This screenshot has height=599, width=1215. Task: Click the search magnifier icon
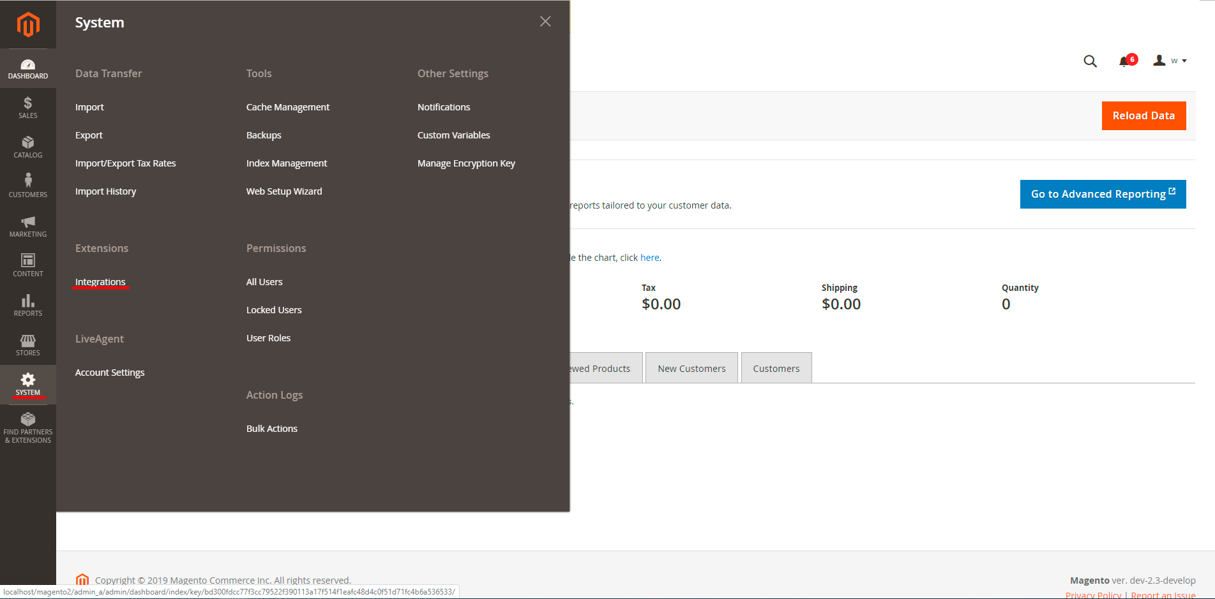coord(1090,61)
